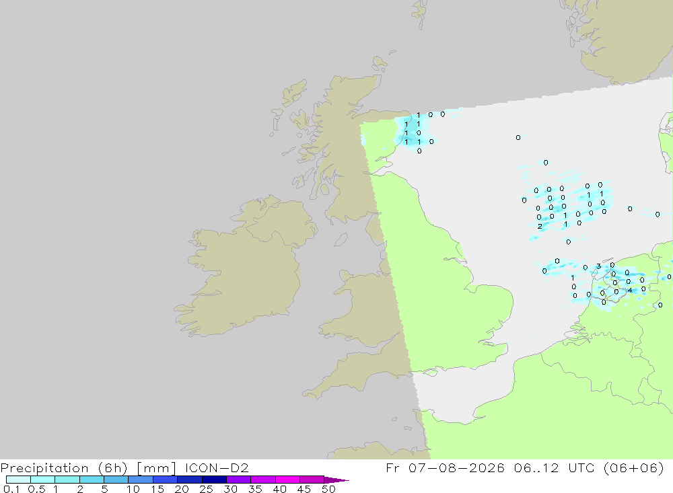Click the legend label '0.1'

[x=11, y=489]
